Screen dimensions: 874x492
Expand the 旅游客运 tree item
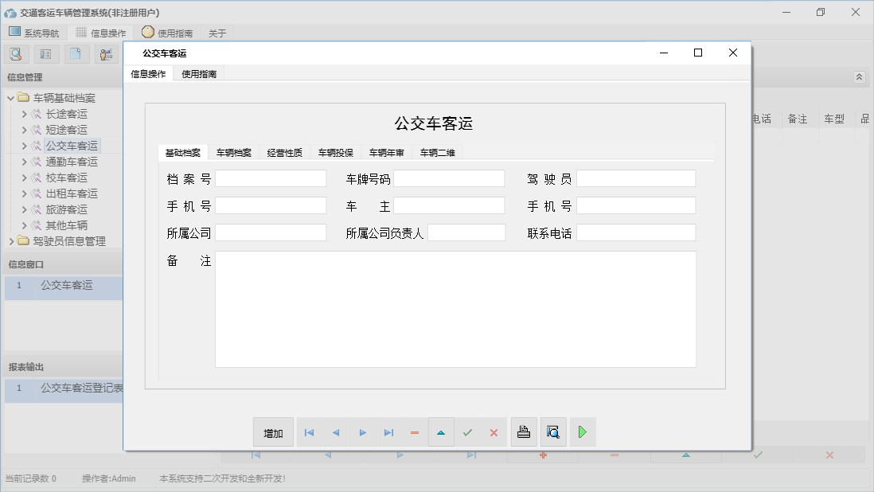click(x=23, y=209)
